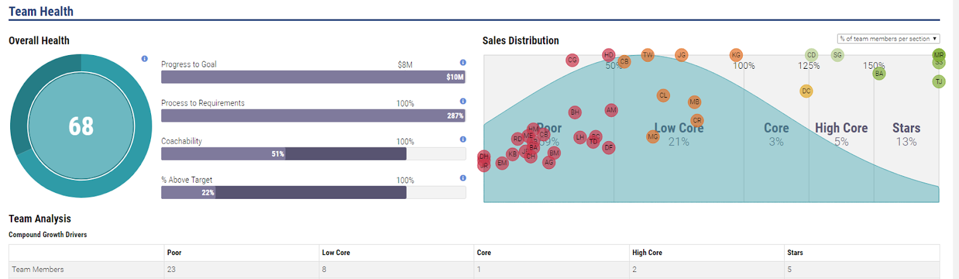
Task: Select the Team Members row label
Action: point(38,269)
